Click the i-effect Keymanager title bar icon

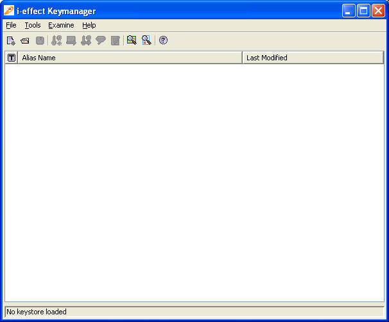9,11
